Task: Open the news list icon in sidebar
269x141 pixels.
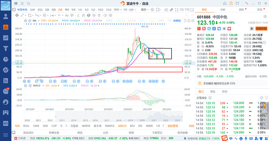Action: click(x=6, y=80)
